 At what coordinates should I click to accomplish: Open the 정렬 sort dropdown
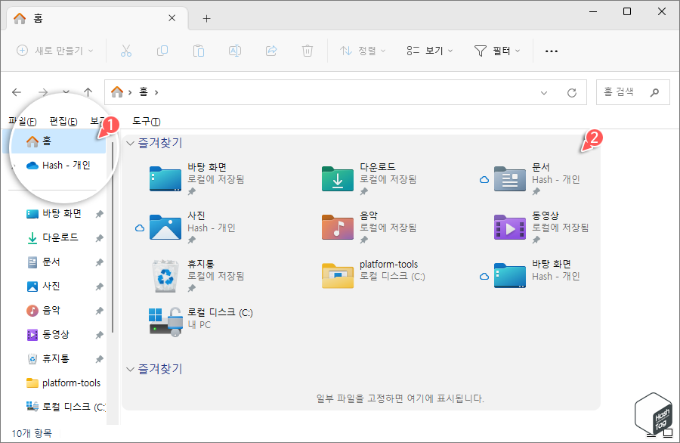(x=363, y=51)
